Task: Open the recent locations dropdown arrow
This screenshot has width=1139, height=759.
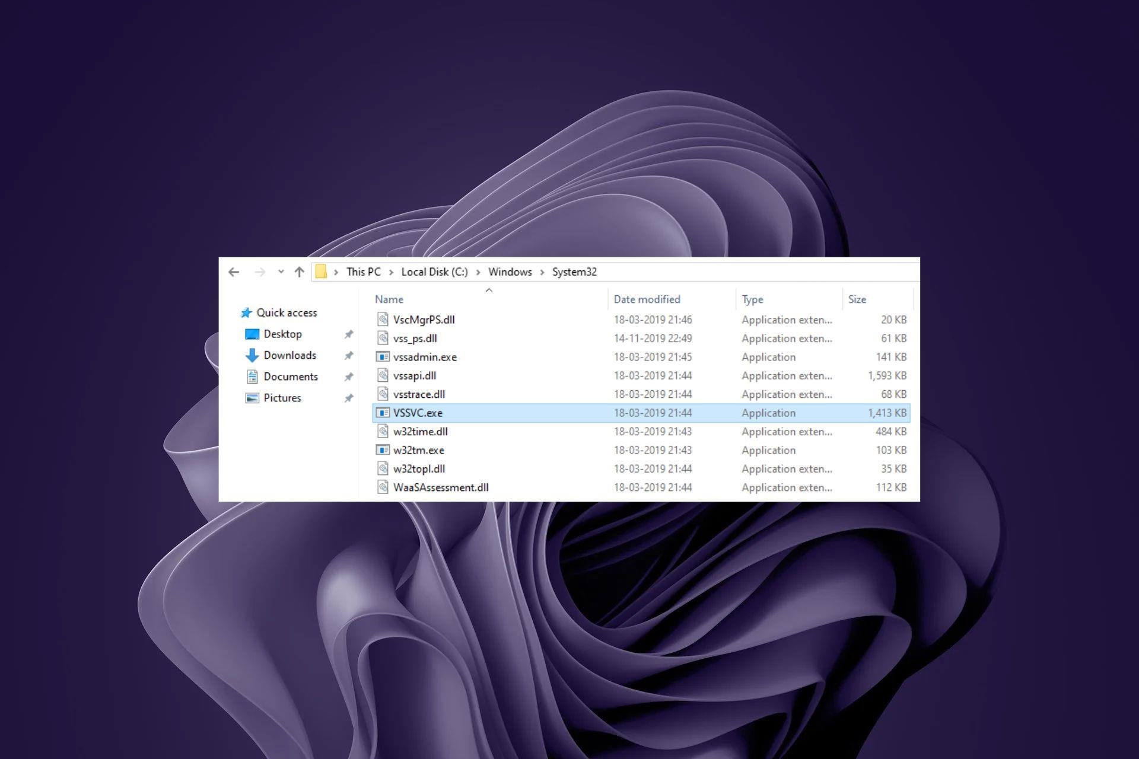Action: click(x=281, y=272)
